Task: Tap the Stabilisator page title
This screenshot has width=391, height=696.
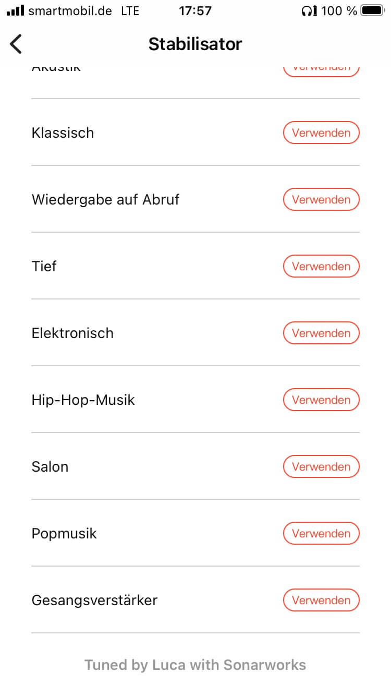Action: point(195,44)
